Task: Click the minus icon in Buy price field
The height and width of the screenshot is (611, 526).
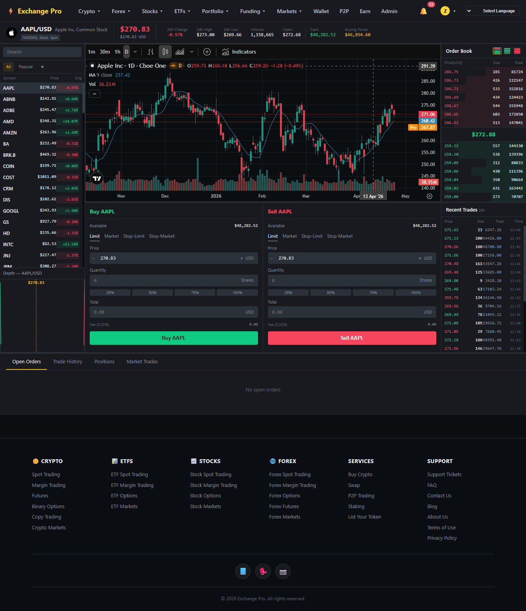Action: point(94,258)
